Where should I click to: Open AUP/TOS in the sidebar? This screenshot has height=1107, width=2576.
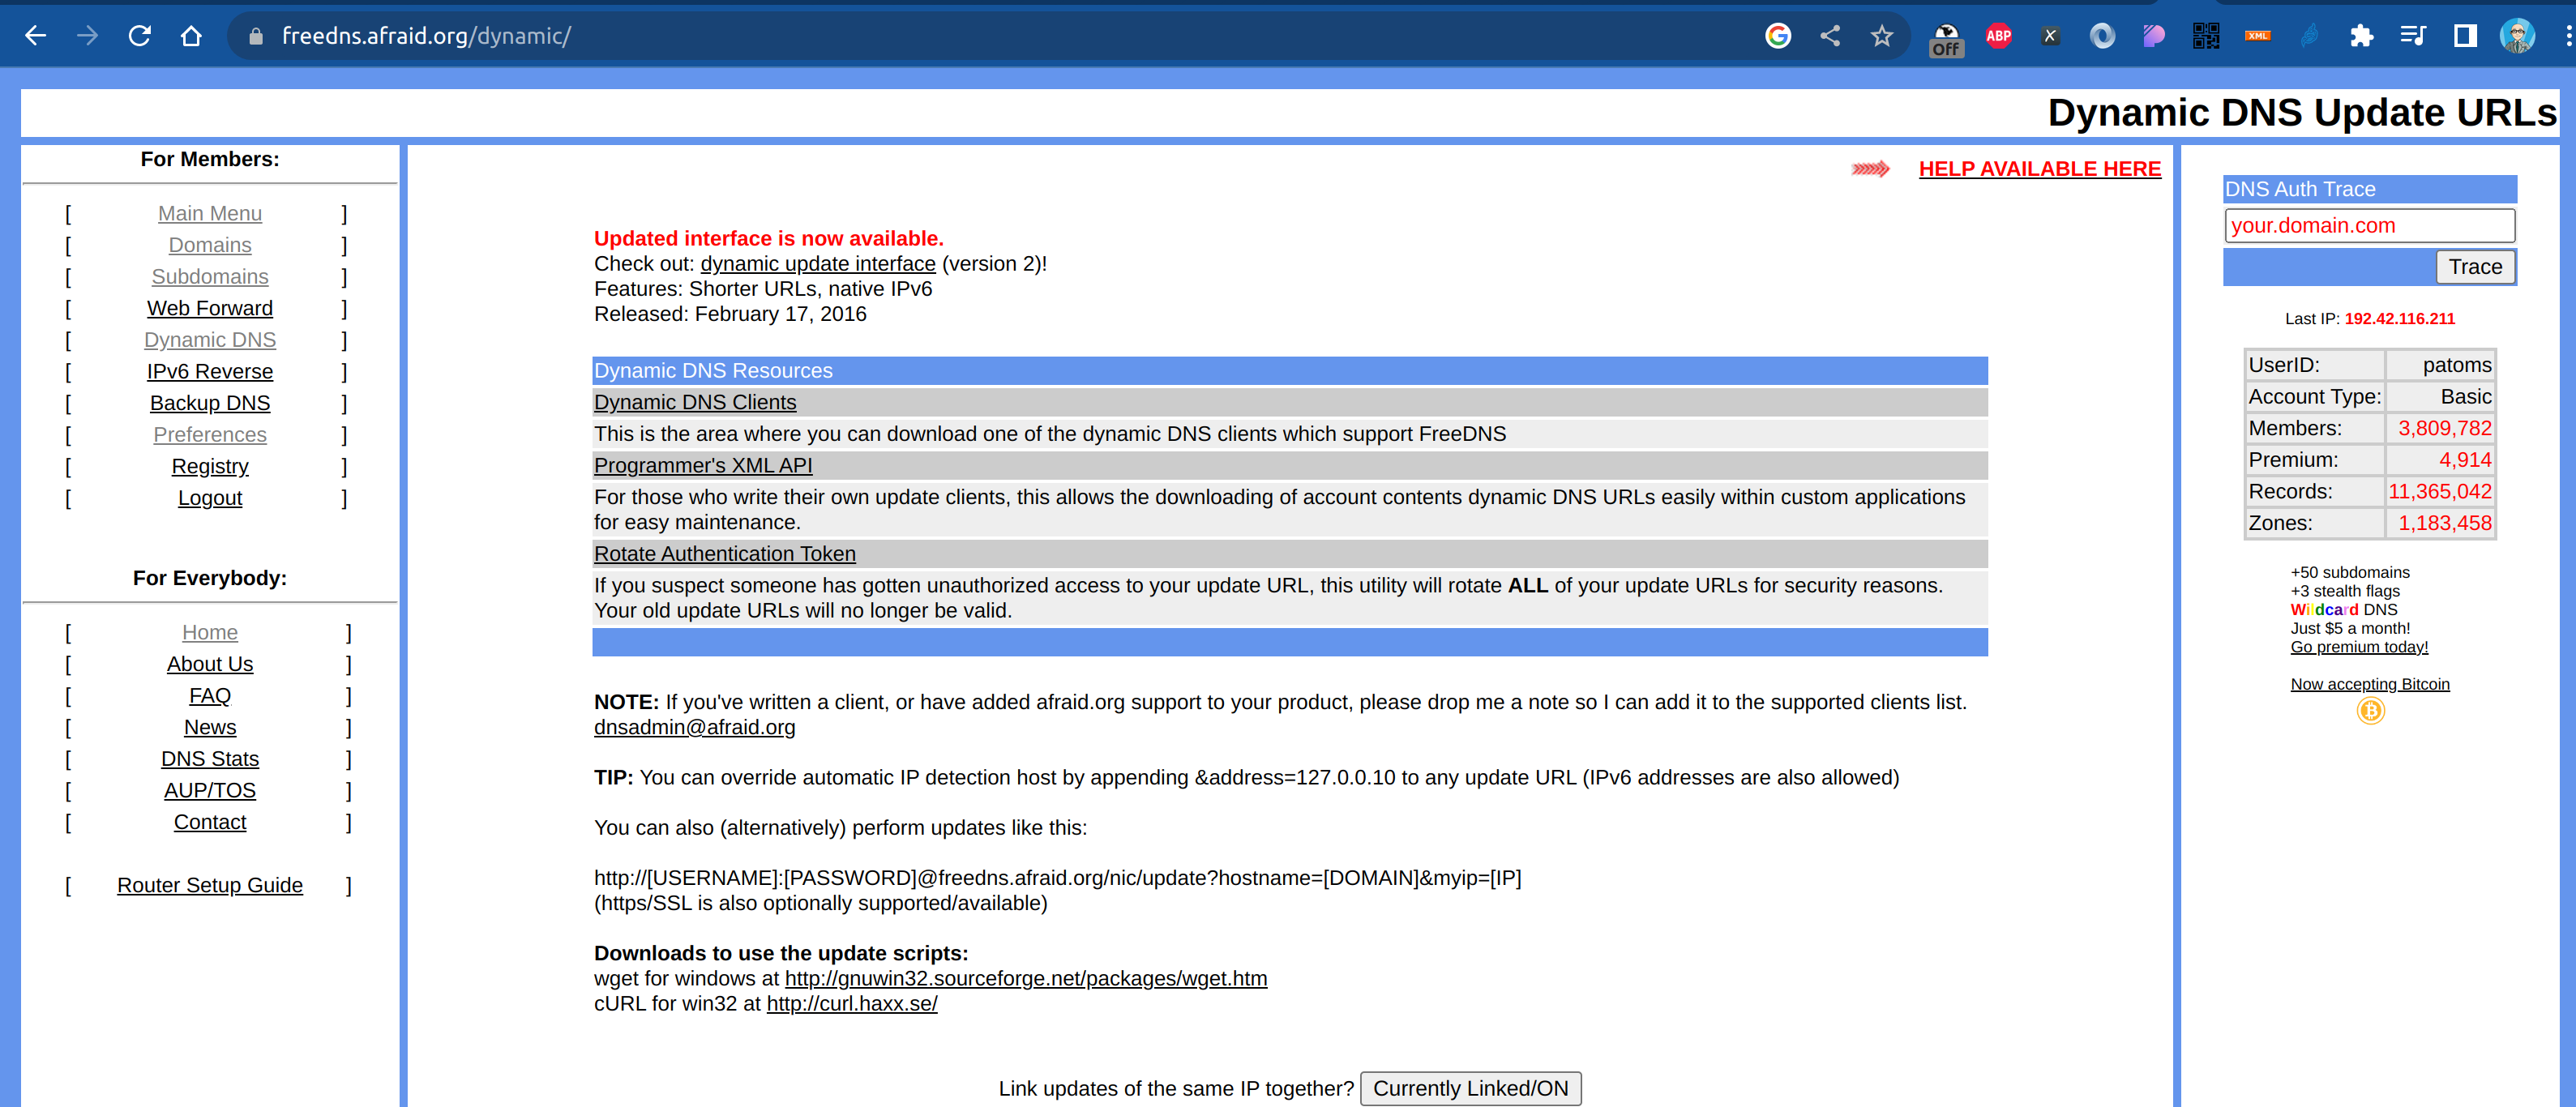[210, 791]
